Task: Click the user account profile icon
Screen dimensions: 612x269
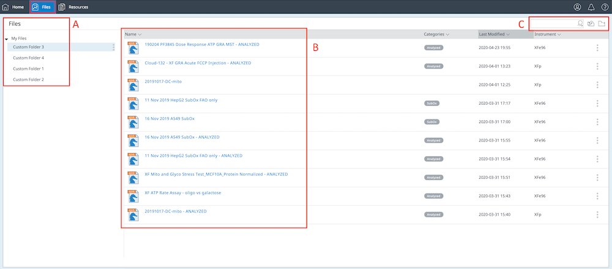Action: coord(577,7)
